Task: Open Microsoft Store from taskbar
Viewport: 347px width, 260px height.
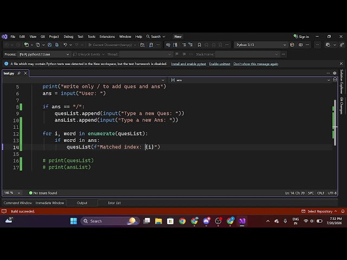Action: [170, 221]
